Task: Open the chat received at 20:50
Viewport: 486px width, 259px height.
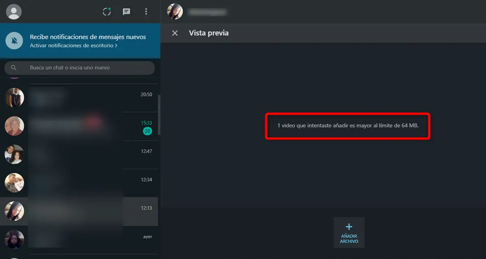Action: [x=79, y=98]
